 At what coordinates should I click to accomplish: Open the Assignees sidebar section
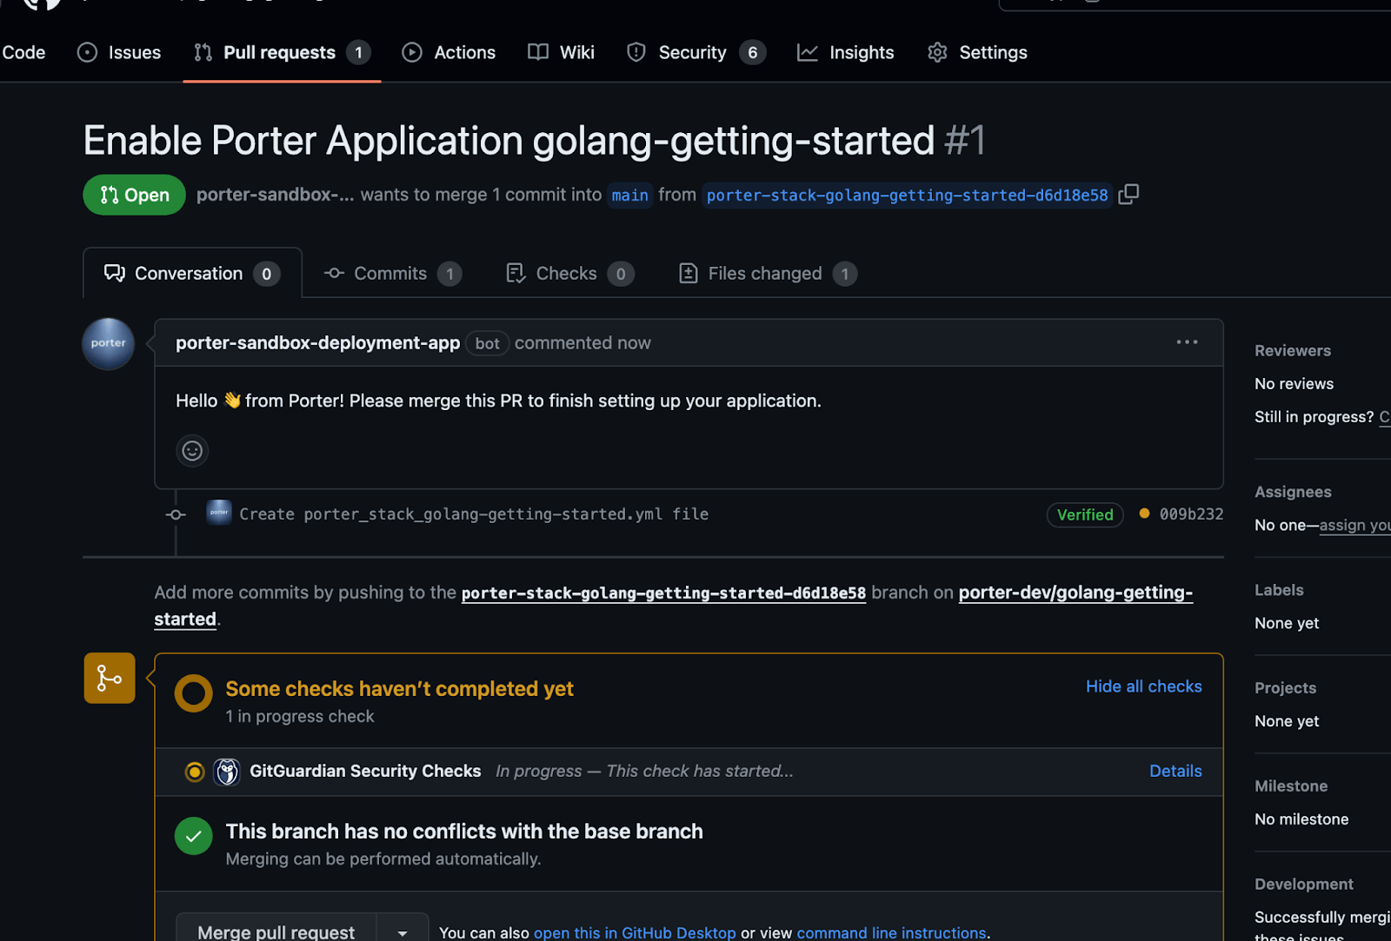click(x=1293, y=492)
